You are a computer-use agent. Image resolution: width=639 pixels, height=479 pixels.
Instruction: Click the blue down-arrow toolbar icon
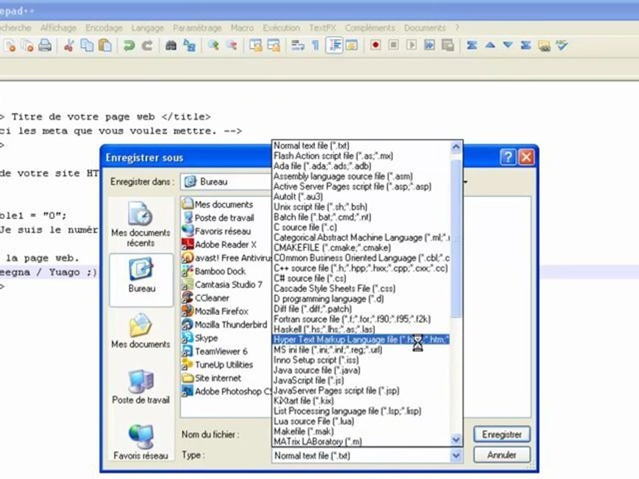pos(508,45)
